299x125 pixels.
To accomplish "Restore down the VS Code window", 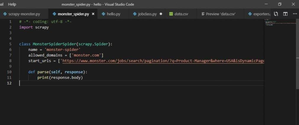I will pyautogui.click(x=280, y=4).
